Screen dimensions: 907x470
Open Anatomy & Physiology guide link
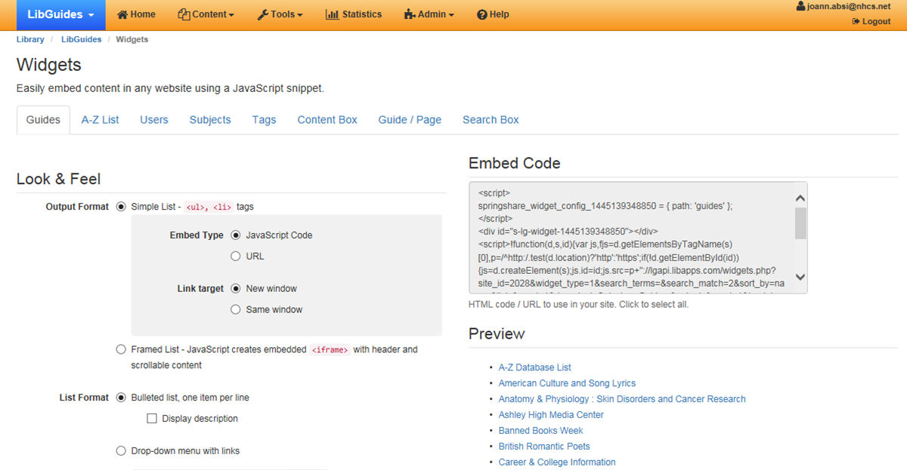click(622, 399)
